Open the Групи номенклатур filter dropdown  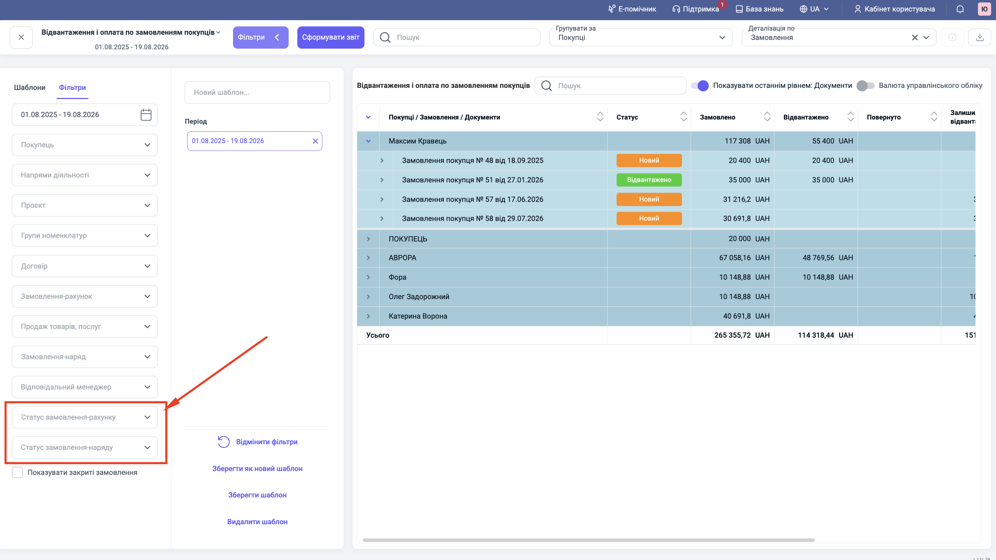click(85, 236)
